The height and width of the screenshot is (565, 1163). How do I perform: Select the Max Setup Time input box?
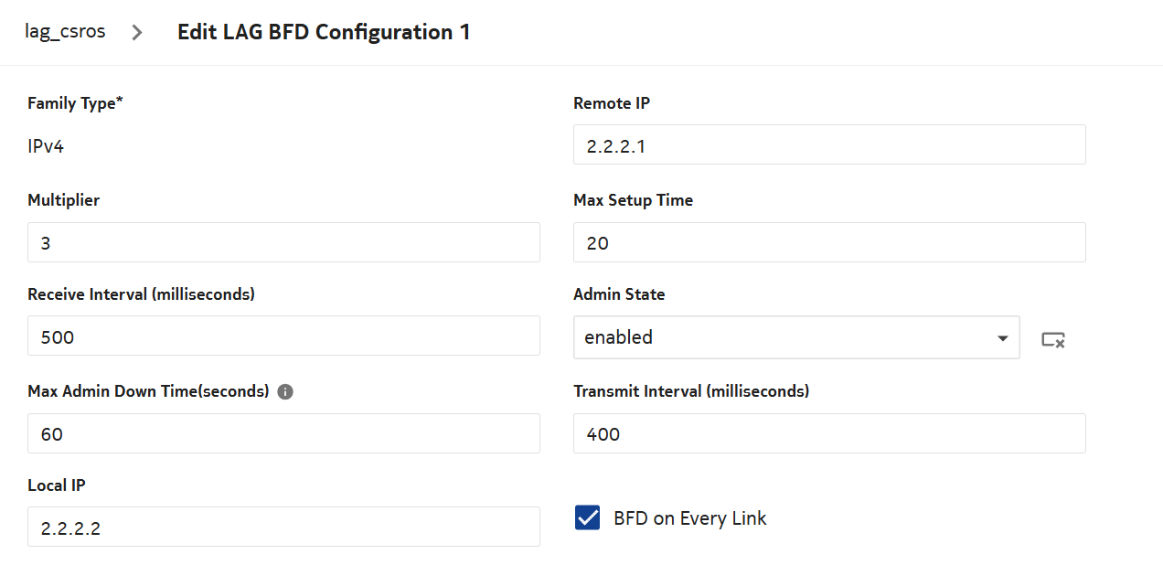828,242
